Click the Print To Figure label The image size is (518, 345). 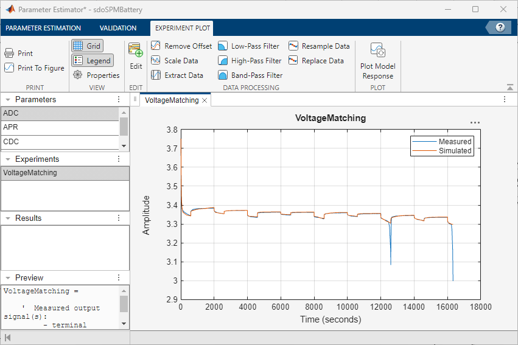(x=41, y=68)
